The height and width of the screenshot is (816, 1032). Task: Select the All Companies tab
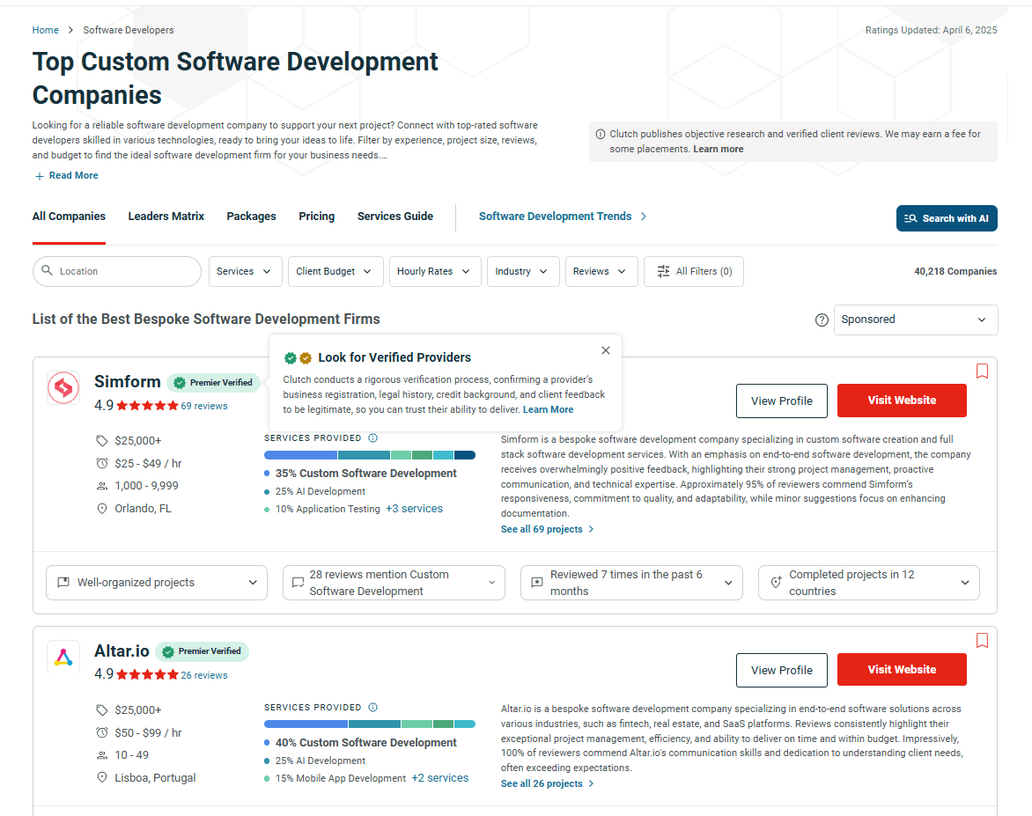coord(69,217)
